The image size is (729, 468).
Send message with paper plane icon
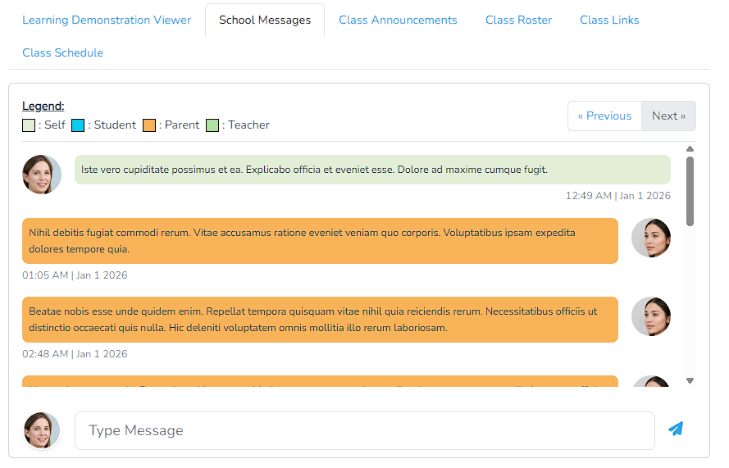click(675, 429)
